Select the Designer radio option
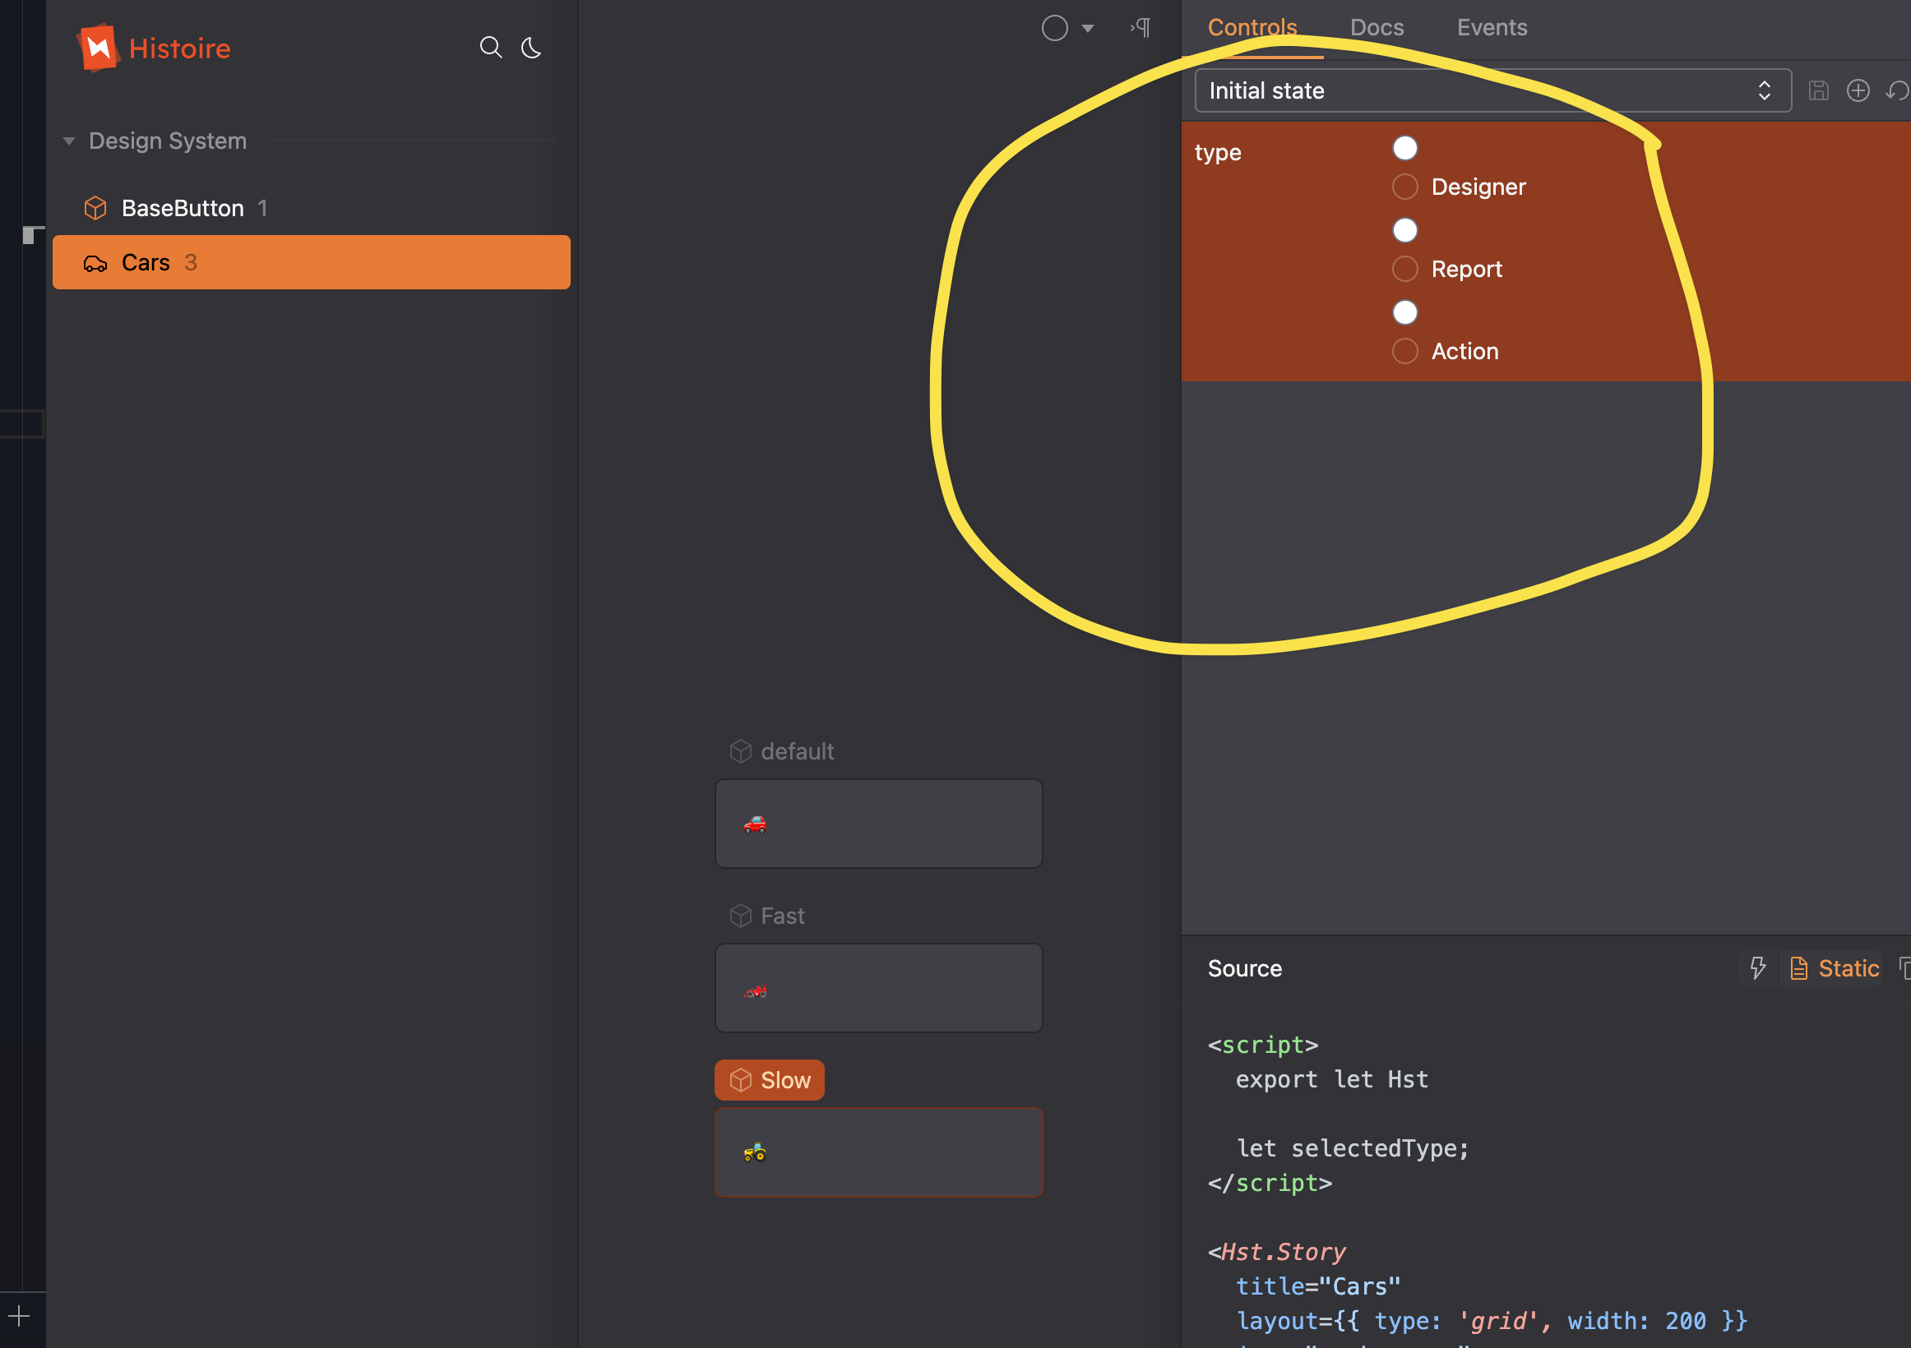Viewport: 1911px width, 1348px height. point(1405,187)
